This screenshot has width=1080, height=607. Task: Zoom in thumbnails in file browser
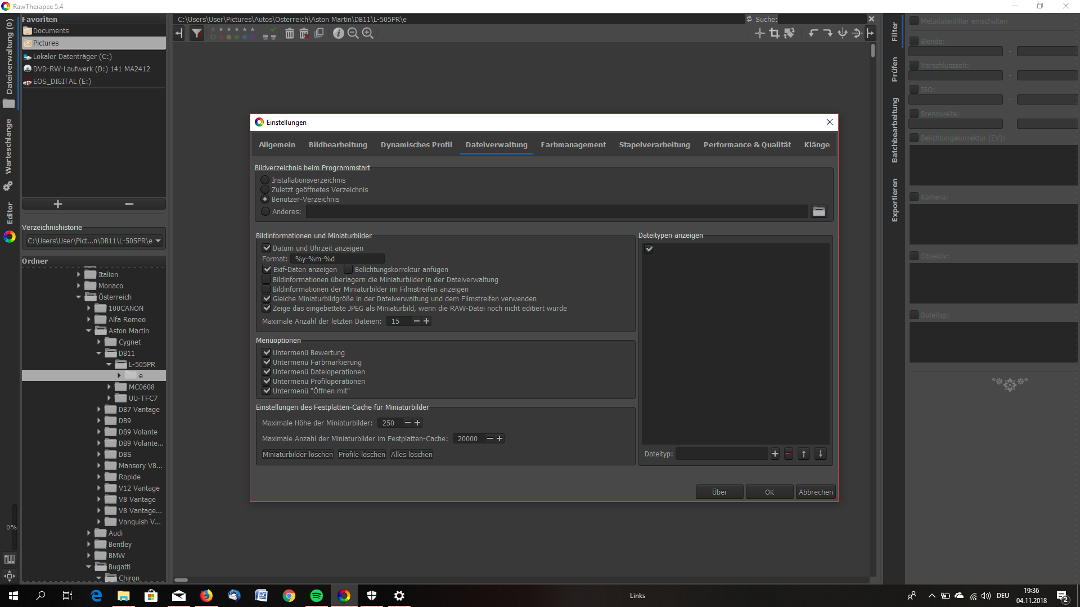(367, 34)
